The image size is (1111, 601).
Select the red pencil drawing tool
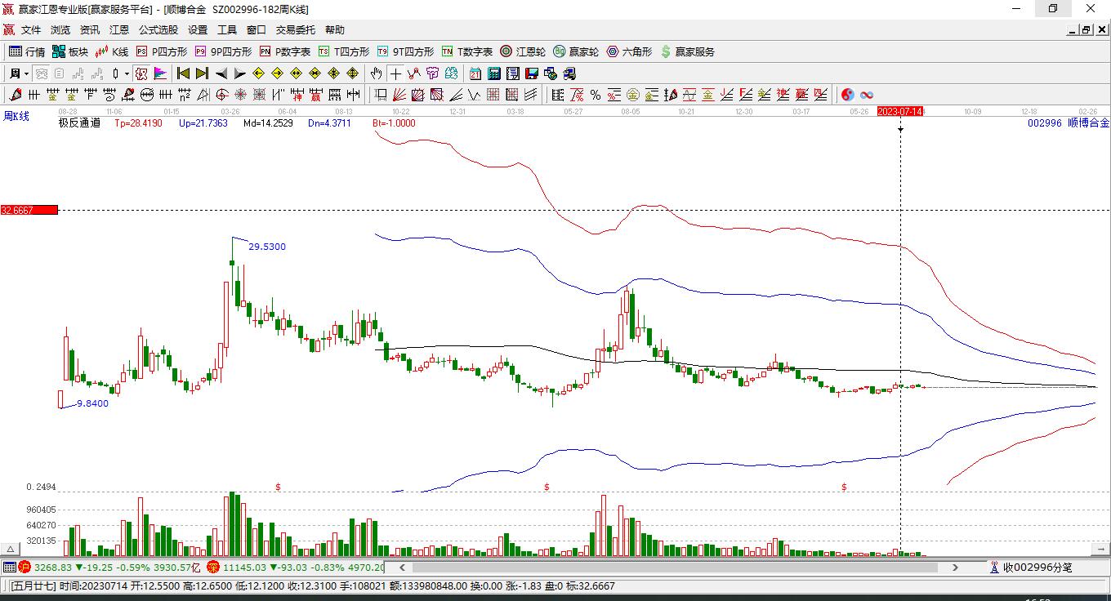pos(14,95)
